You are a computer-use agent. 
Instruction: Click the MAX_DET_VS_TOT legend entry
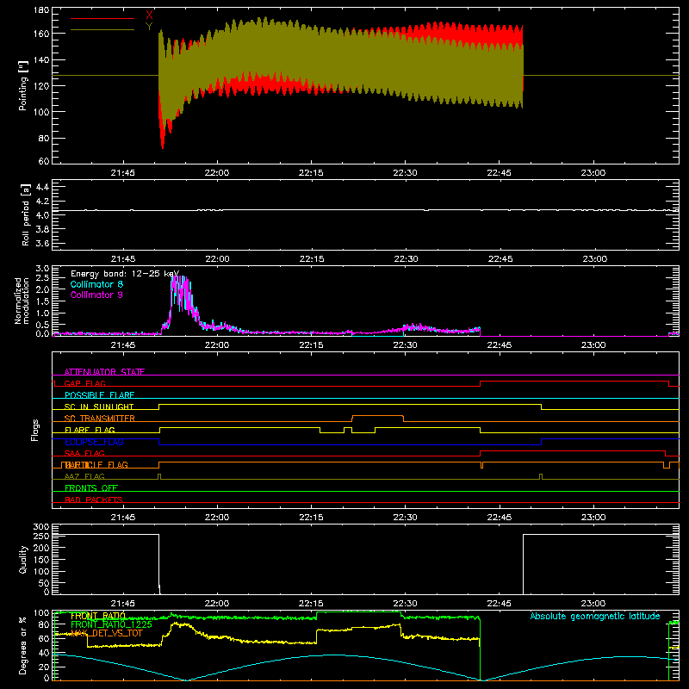point(107,633)
